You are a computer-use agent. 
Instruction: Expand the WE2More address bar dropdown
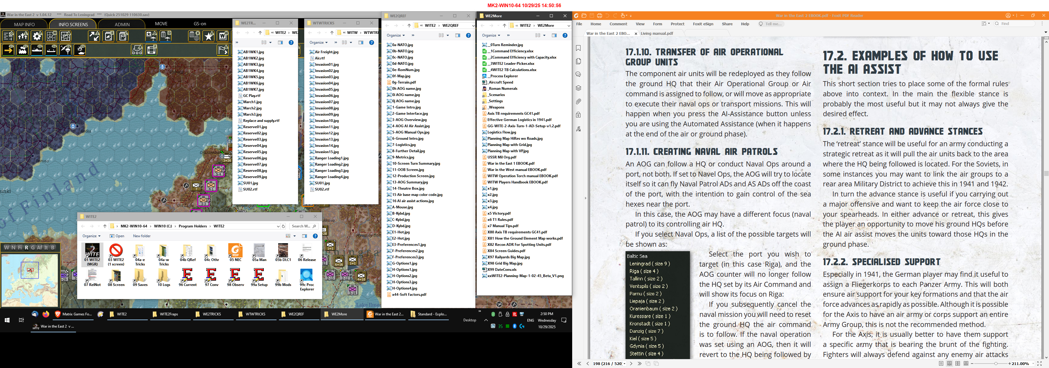coord(569,26)
